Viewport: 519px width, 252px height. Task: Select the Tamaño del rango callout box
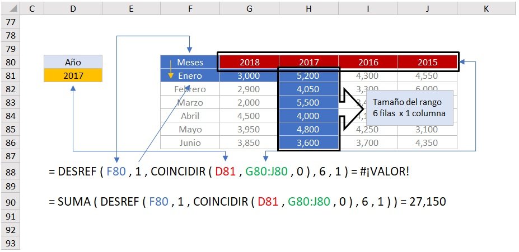click(x=409, y=108)
